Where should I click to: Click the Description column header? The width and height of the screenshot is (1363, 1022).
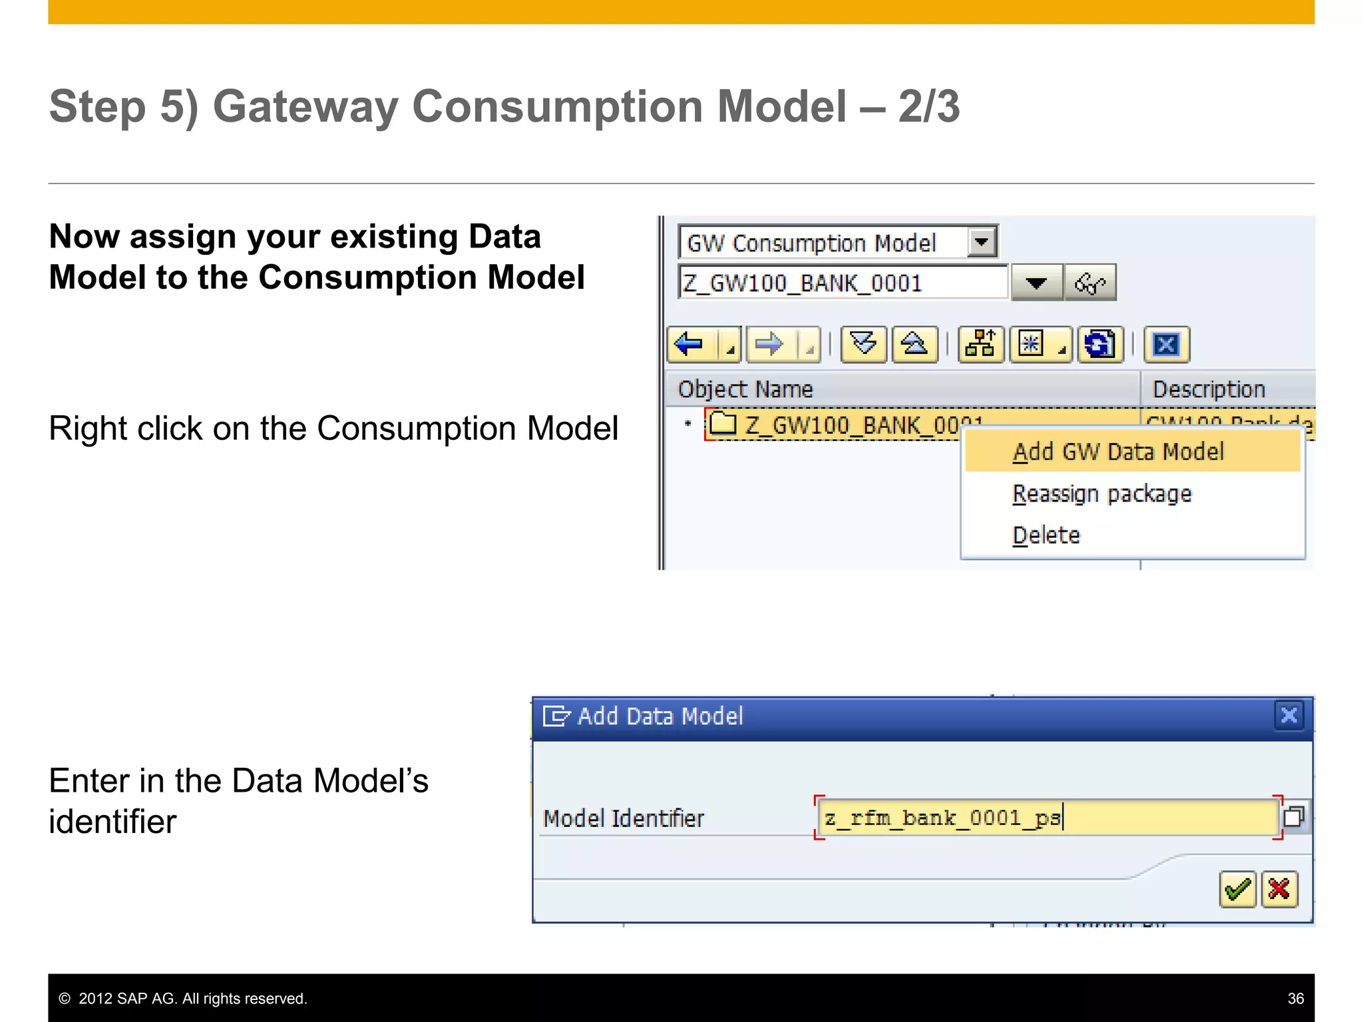click(1229, 389)
